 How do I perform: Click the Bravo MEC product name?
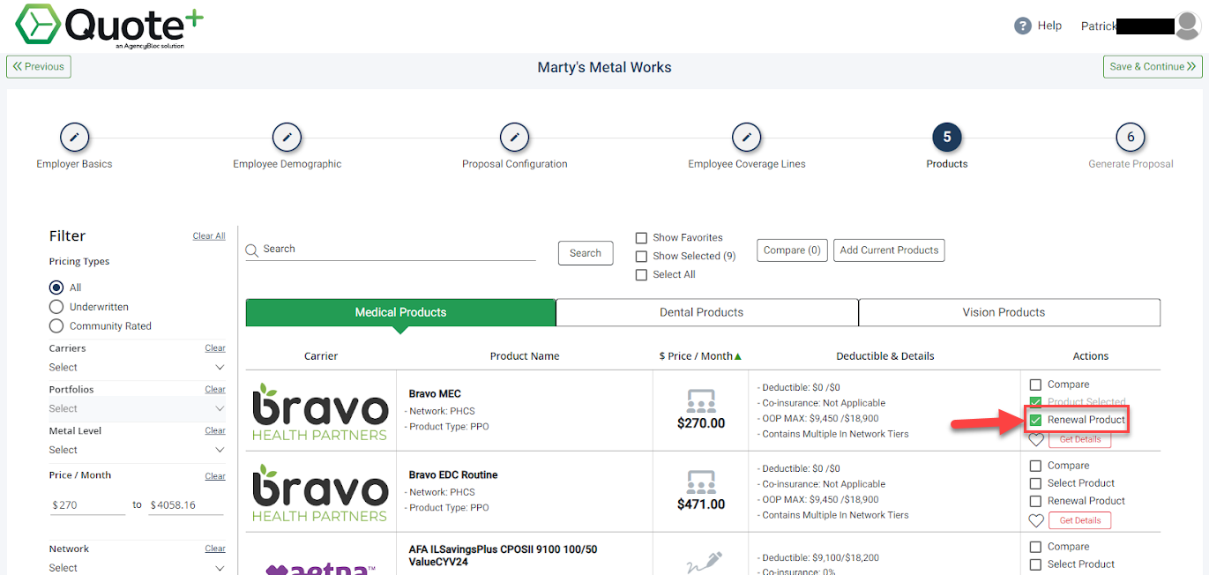click(435, 394)
